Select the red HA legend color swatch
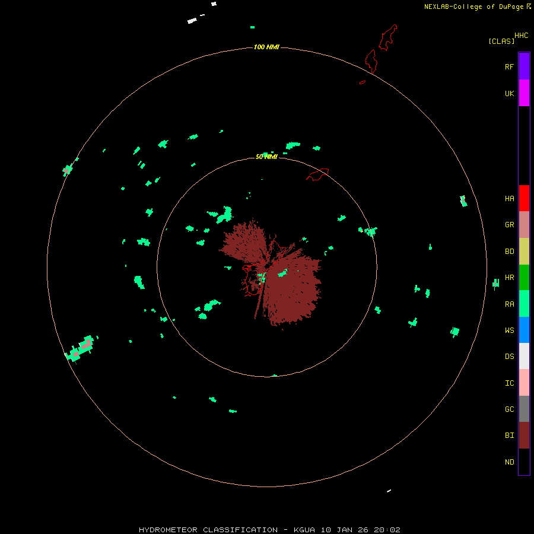Viewport: 534px width, 534px height. coord(524,198)
